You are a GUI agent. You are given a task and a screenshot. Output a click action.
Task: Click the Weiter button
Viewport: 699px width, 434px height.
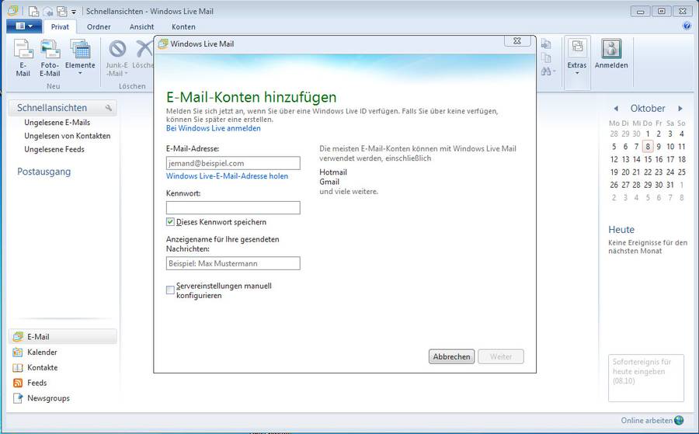point(501,356)
